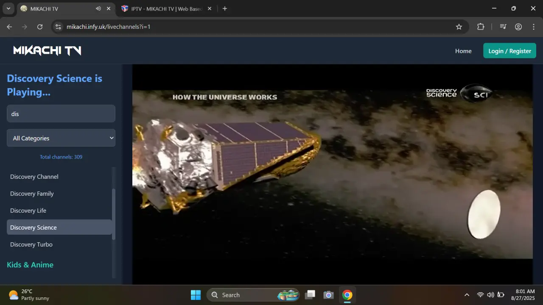
Task: Click the Chrome taskbar icon
Action: [347, 295]
